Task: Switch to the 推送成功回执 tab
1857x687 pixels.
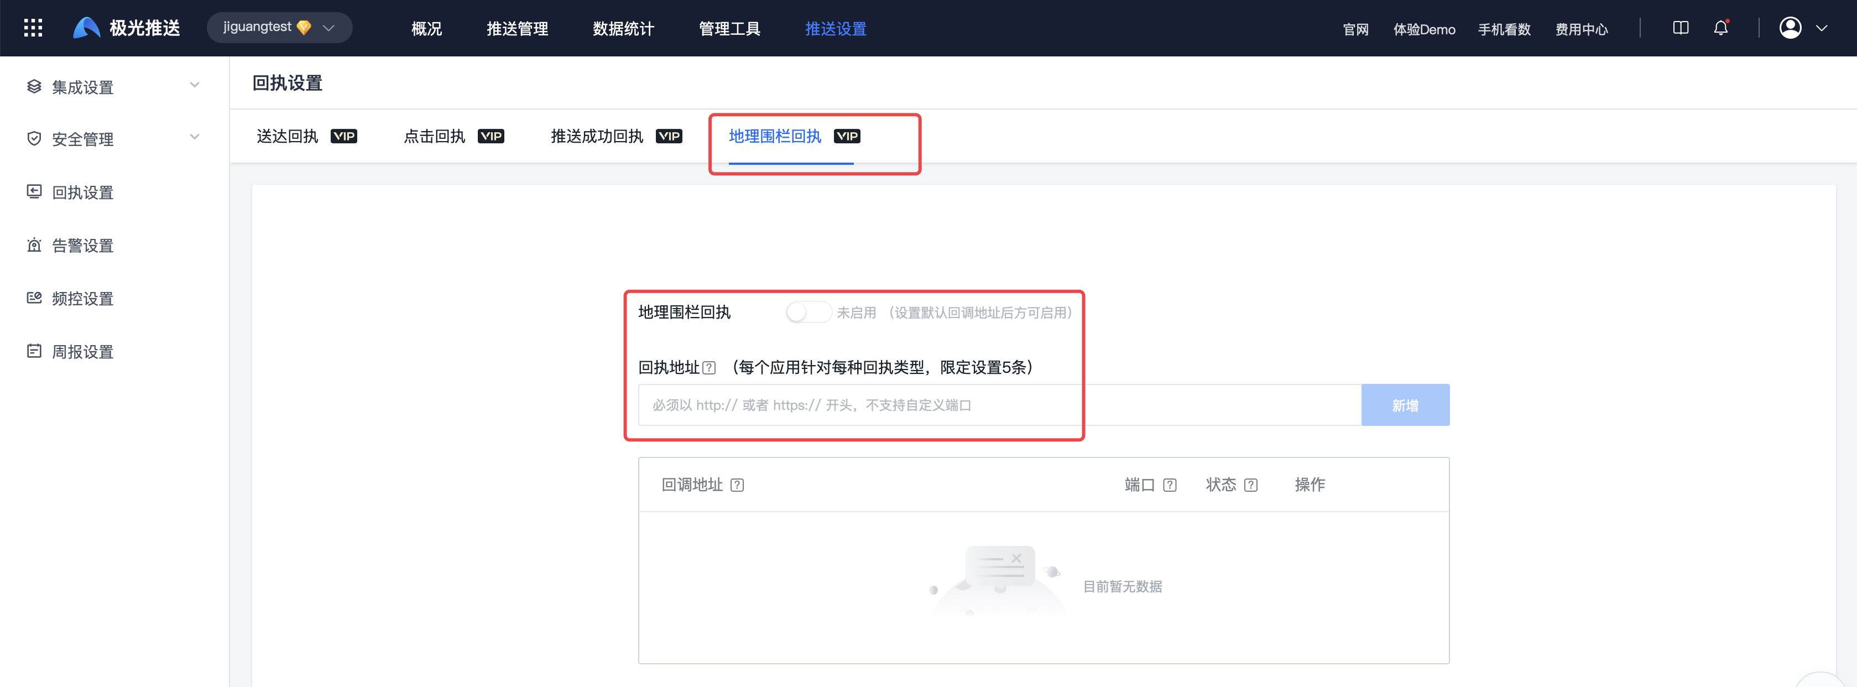Action: point(597,136)
